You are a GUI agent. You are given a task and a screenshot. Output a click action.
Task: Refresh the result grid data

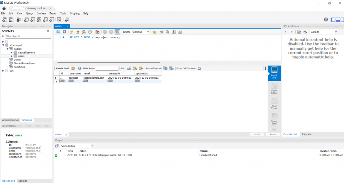[x=79, y=68]
